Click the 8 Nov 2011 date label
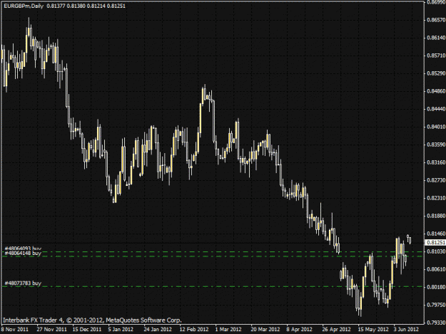446x334 pixels. point(14,330)
